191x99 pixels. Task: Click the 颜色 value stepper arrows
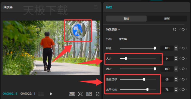176,48
